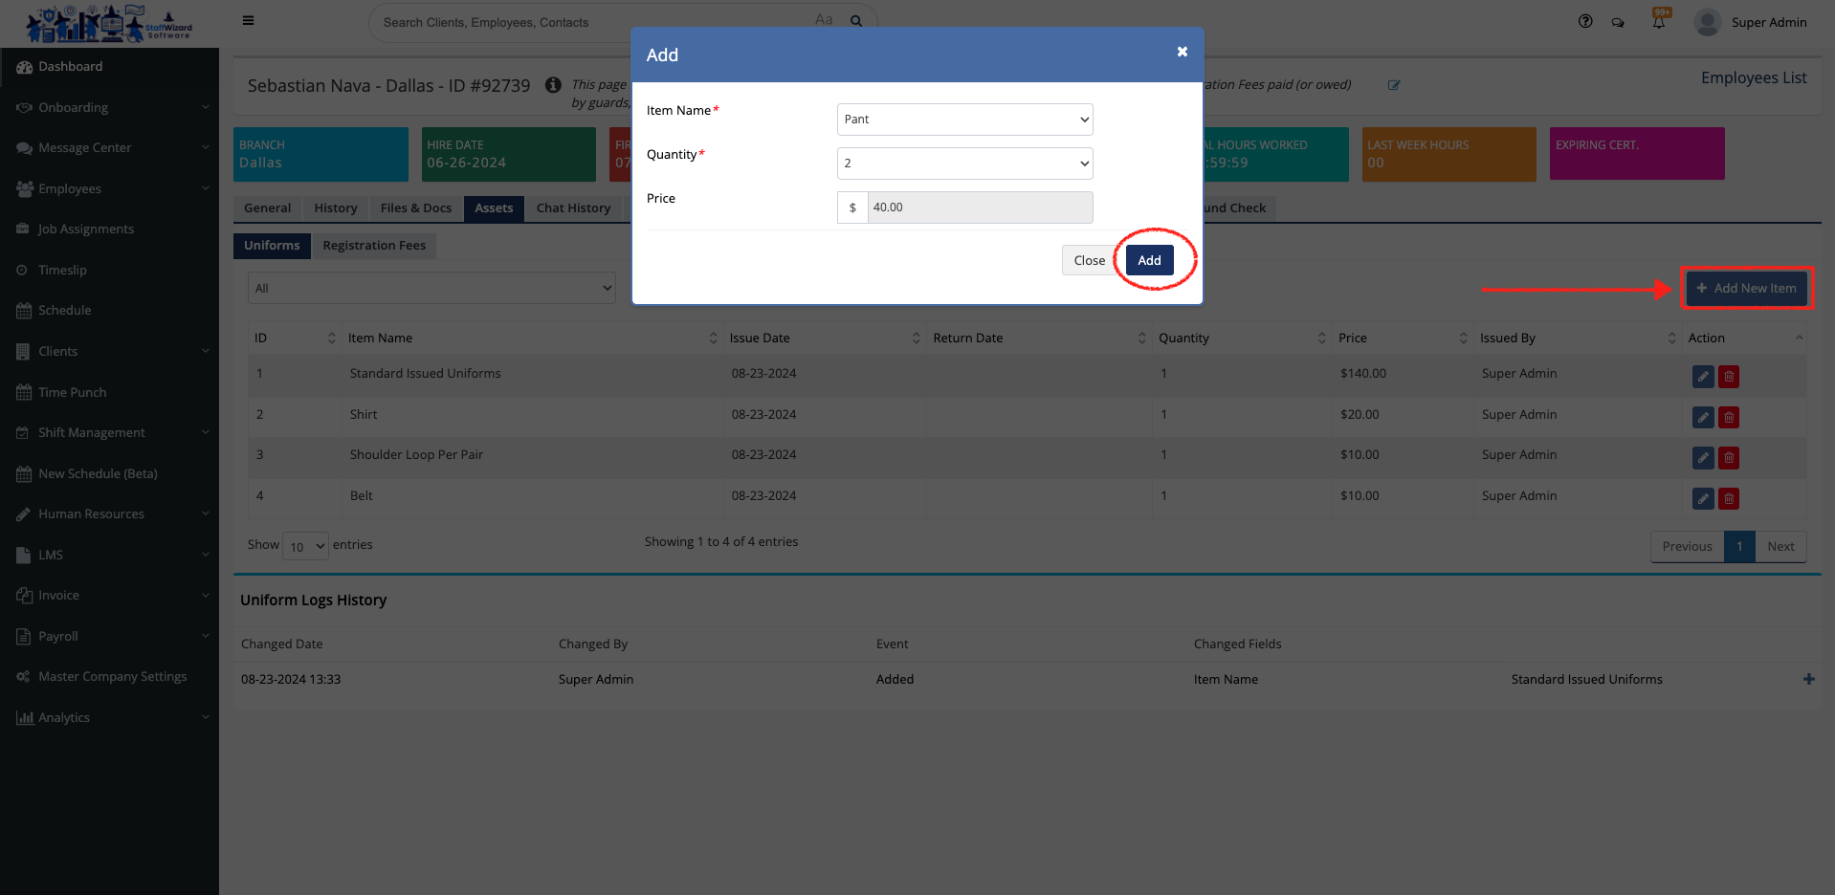
Task: Click the info icon beside employee ID
Action: pyautogui.click(x=553, y=85)
